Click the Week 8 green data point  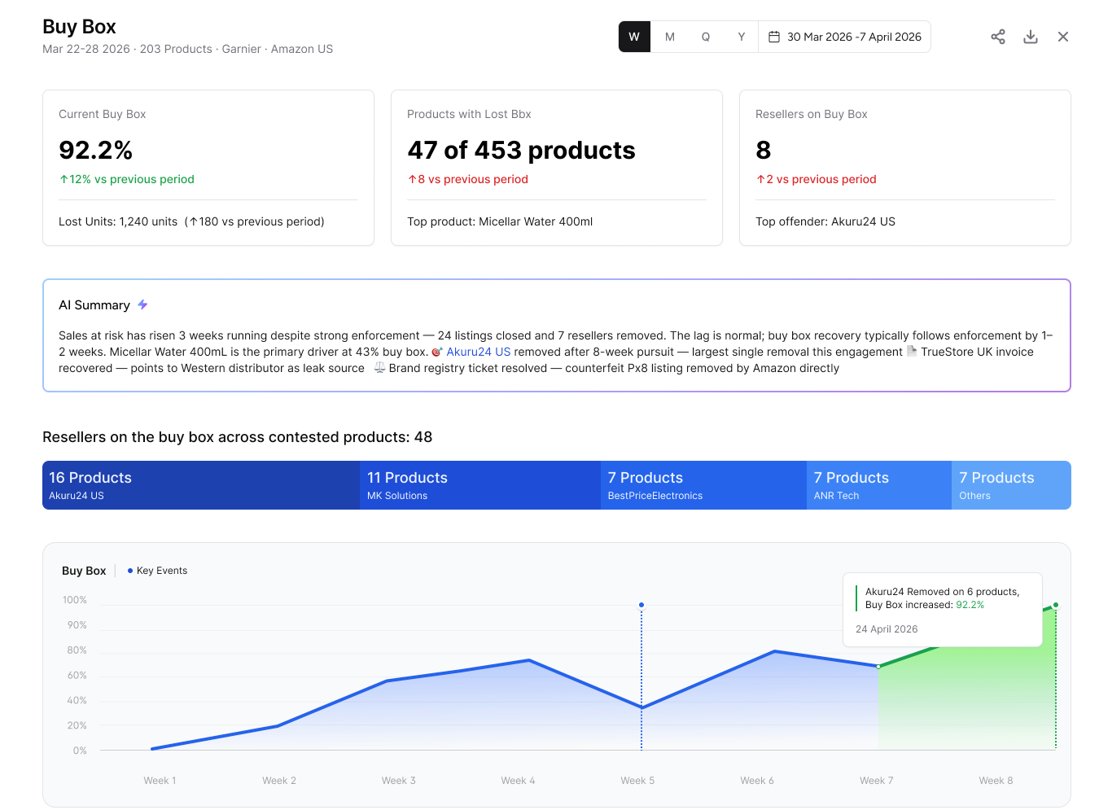point(1056,605)
